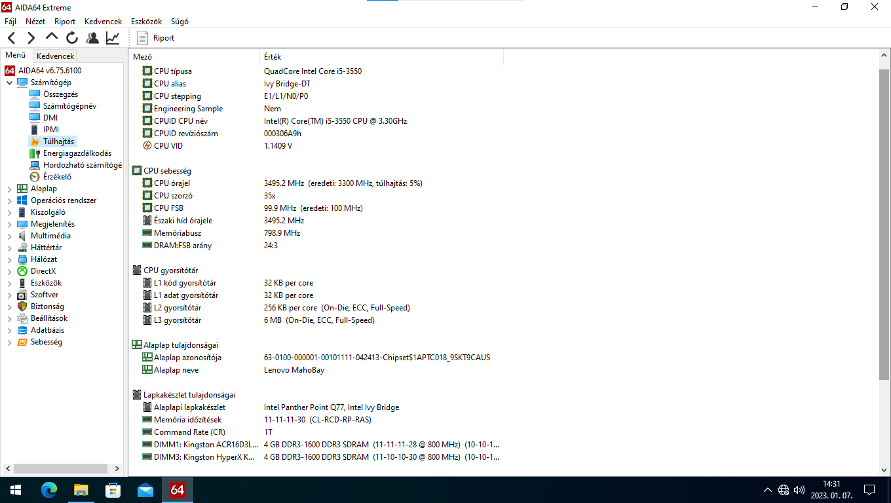Screen dimensions: 891x503
Task: Click the Szoftver tree icon
Action: [x=22, y=295]
